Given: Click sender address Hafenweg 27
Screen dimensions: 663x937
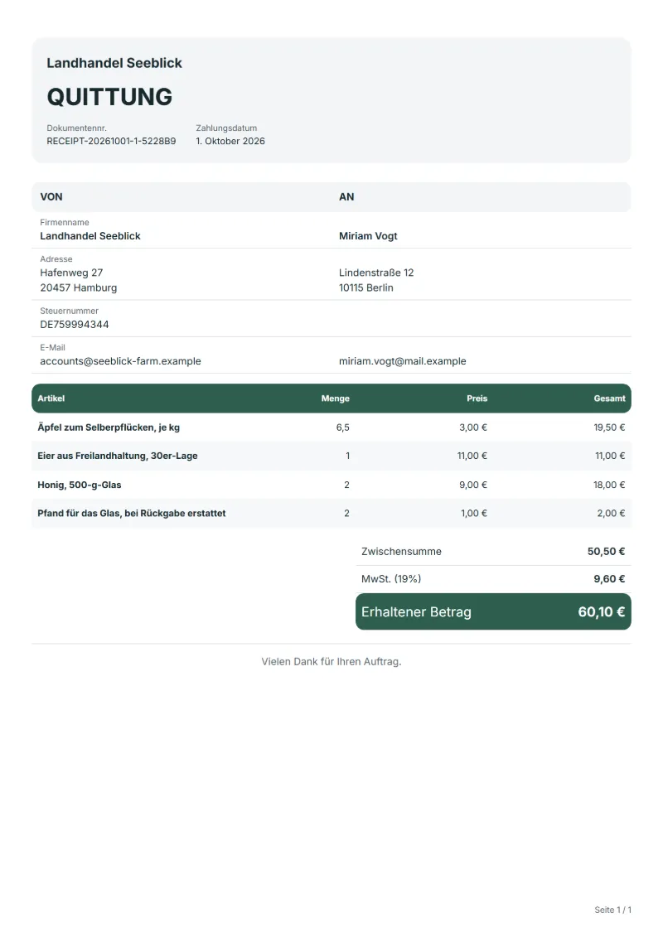Looking at the screenshot, I should point(71,273).
